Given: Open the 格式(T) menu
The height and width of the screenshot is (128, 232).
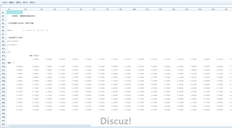Looking at the screenshot, I should [x=26, y=2].
